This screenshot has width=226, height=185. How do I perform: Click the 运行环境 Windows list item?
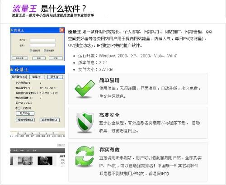[127, 56]
